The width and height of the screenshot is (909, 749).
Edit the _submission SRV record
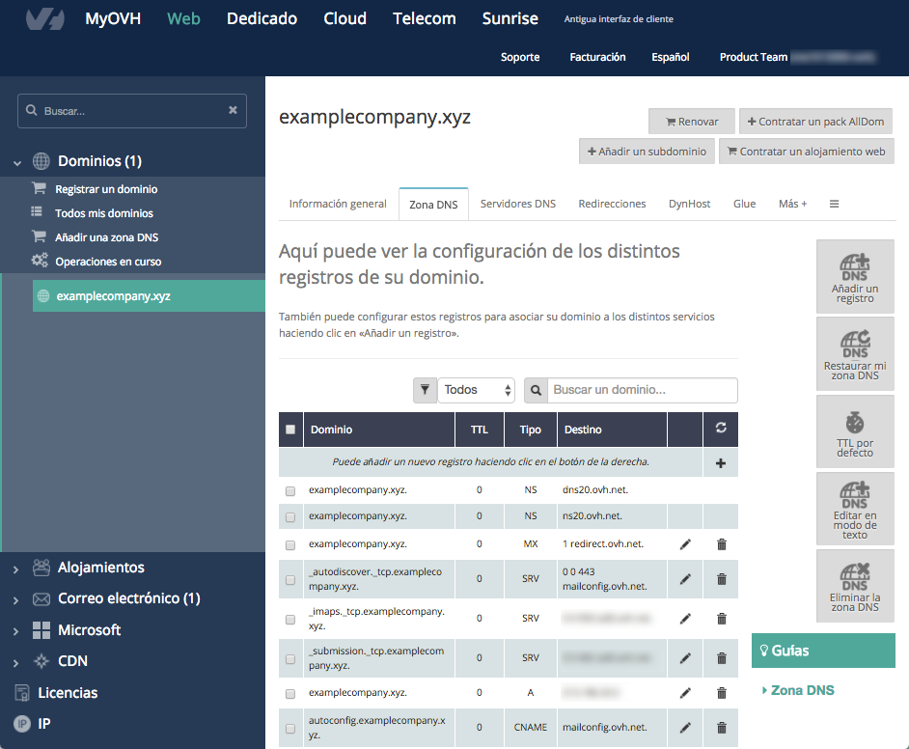(x=685, y=658)
